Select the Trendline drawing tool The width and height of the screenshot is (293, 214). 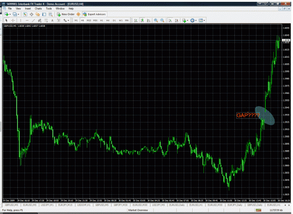(x=33, y=20)
